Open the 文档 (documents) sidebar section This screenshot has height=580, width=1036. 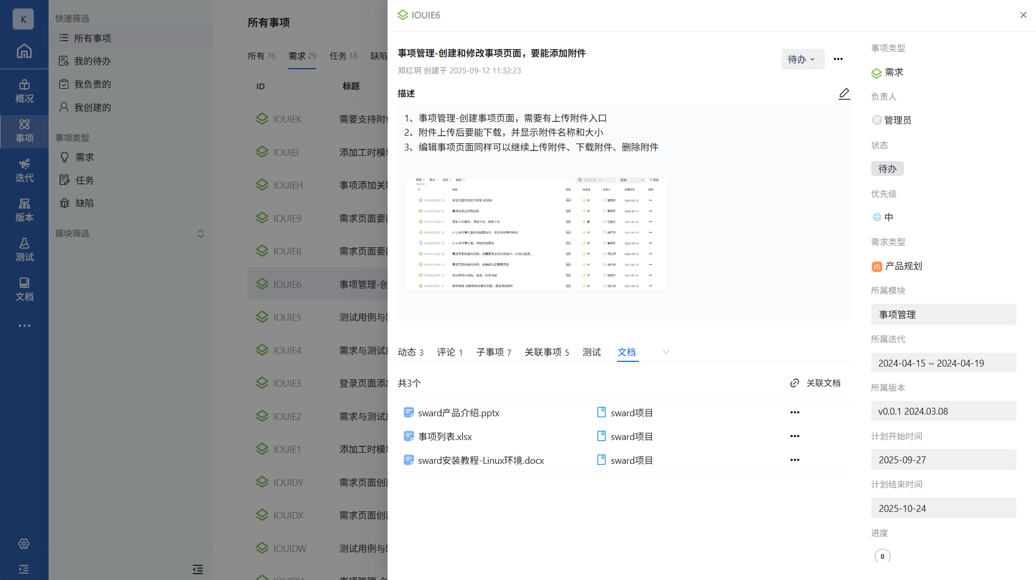coord(24,289)
